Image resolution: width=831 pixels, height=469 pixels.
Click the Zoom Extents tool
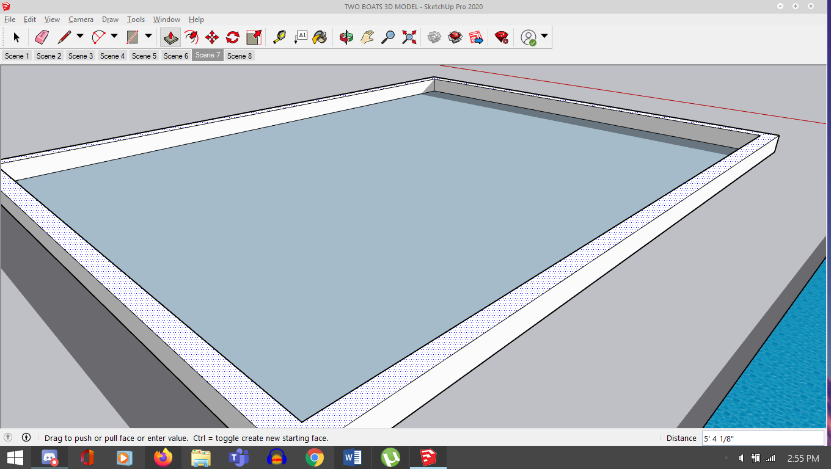(x=409, y=37)
